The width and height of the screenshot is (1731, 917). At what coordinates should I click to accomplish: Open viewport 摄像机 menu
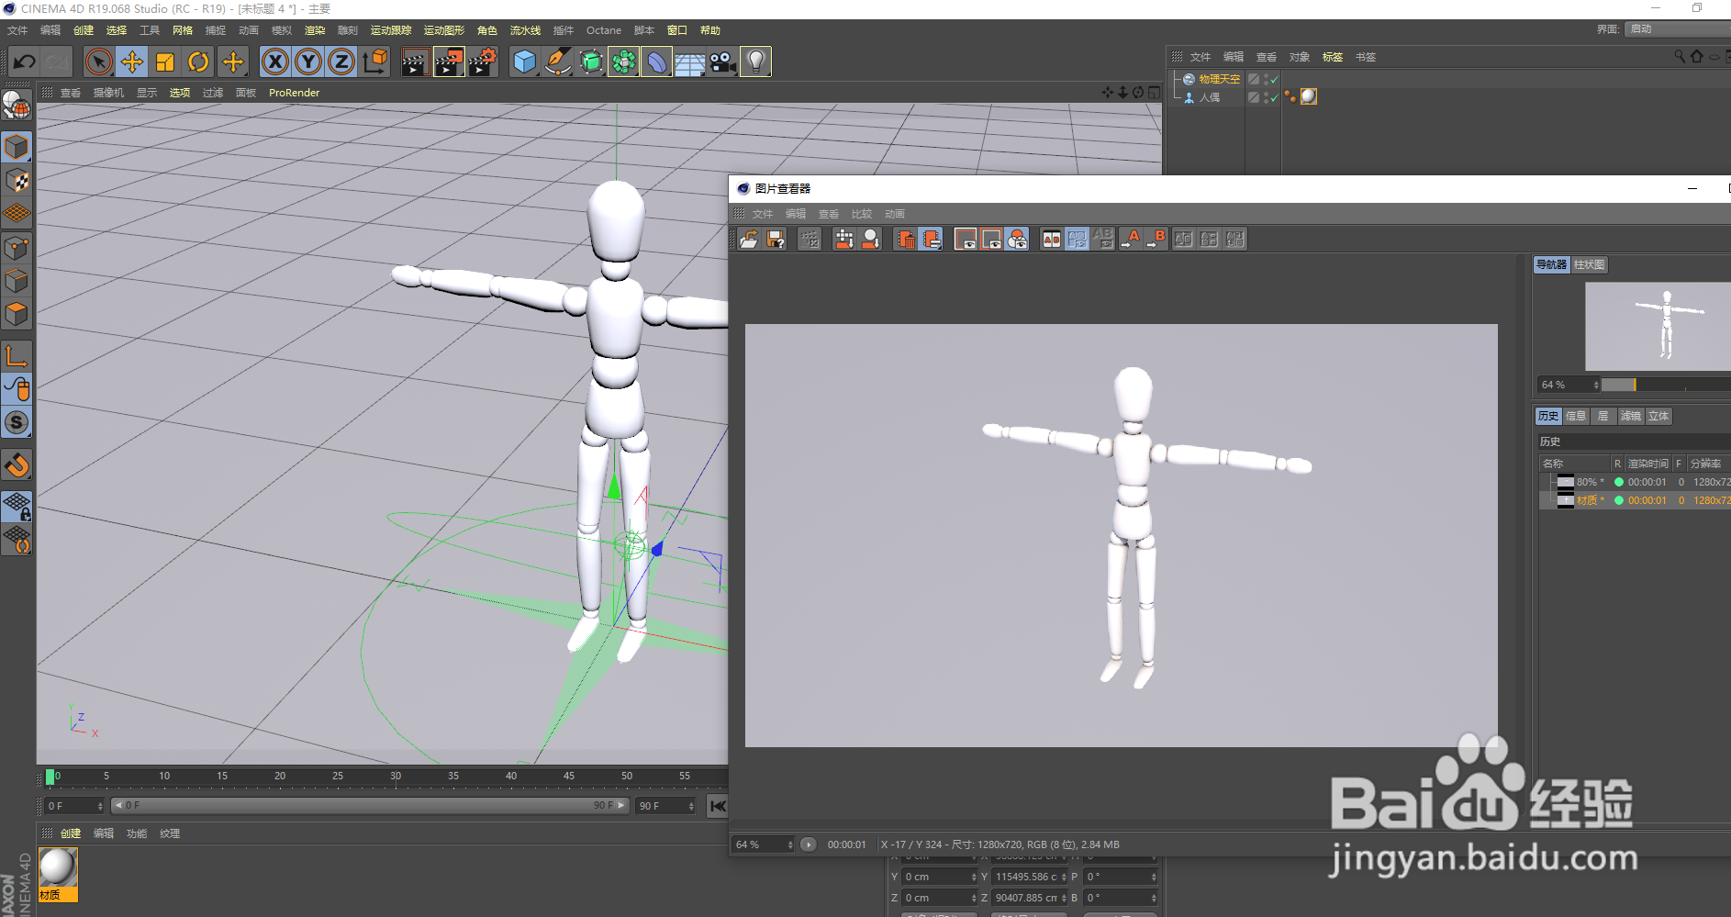point(108,93)
